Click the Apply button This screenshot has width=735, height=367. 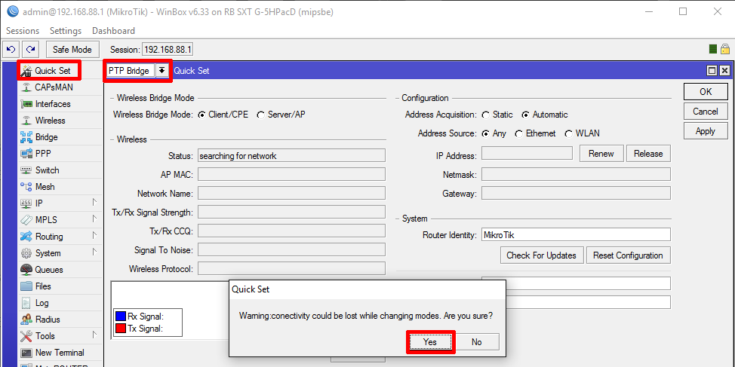click(706, 131)
